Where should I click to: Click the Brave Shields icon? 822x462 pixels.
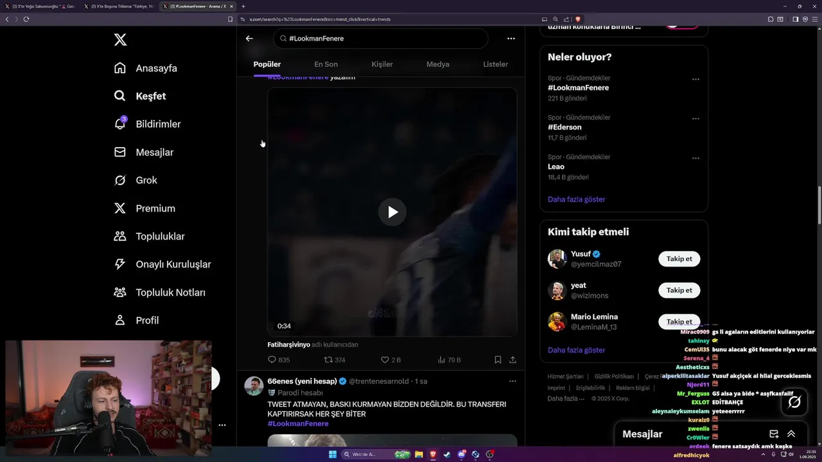(578, 19)
